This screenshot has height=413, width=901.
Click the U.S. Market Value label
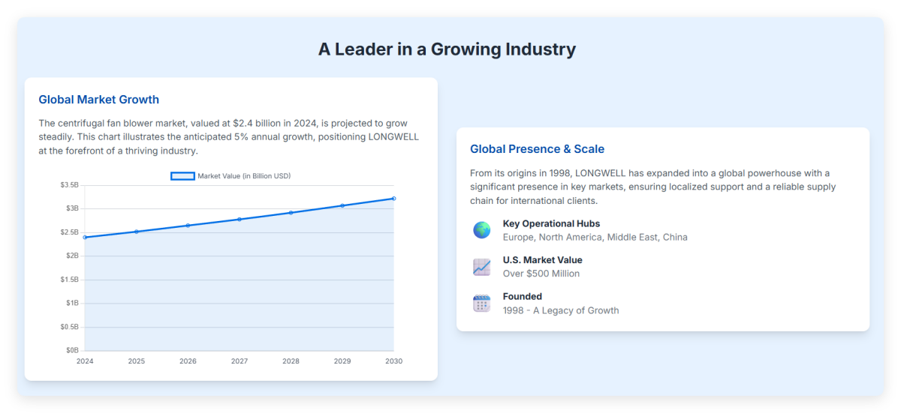coord(543,260)
